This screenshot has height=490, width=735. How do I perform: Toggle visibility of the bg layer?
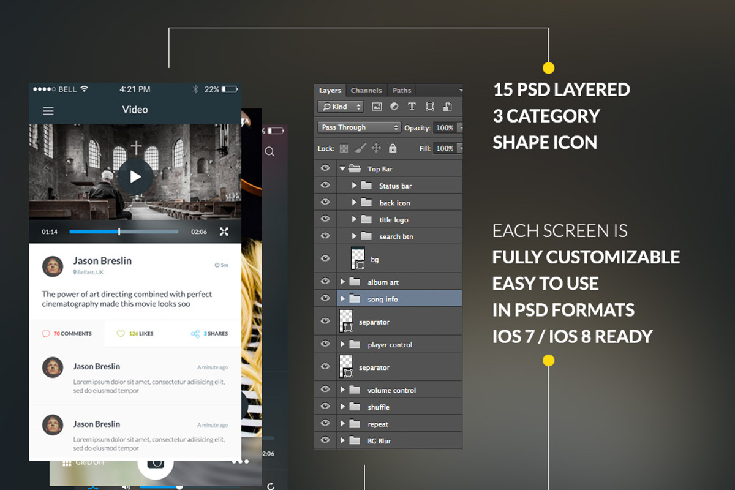(x=325, y=258)
